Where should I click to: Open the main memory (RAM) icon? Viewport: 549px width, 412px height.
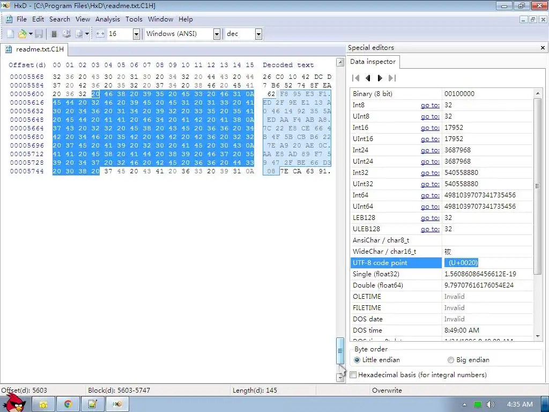(54, 34)
